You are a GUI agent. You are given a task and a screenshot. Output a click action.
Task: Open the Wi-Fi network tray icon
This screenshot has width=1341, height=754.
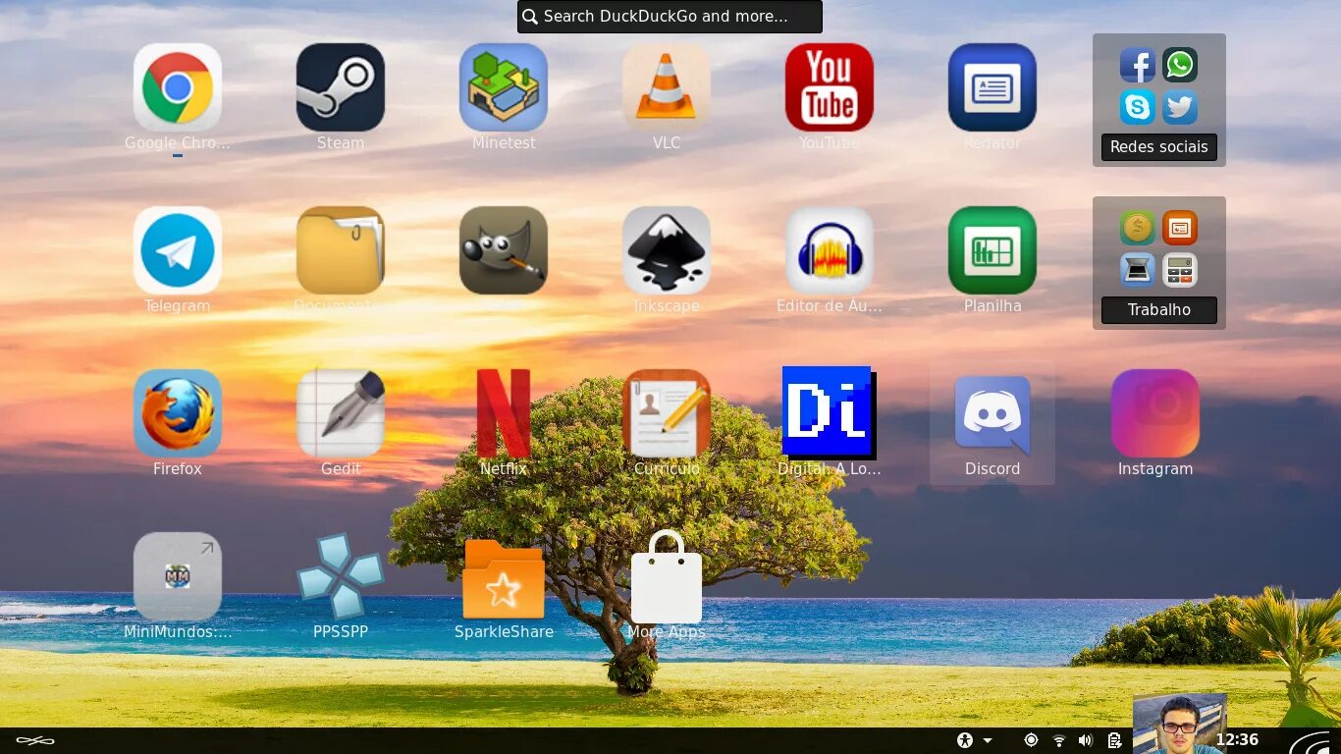(x=1059, y=740)
